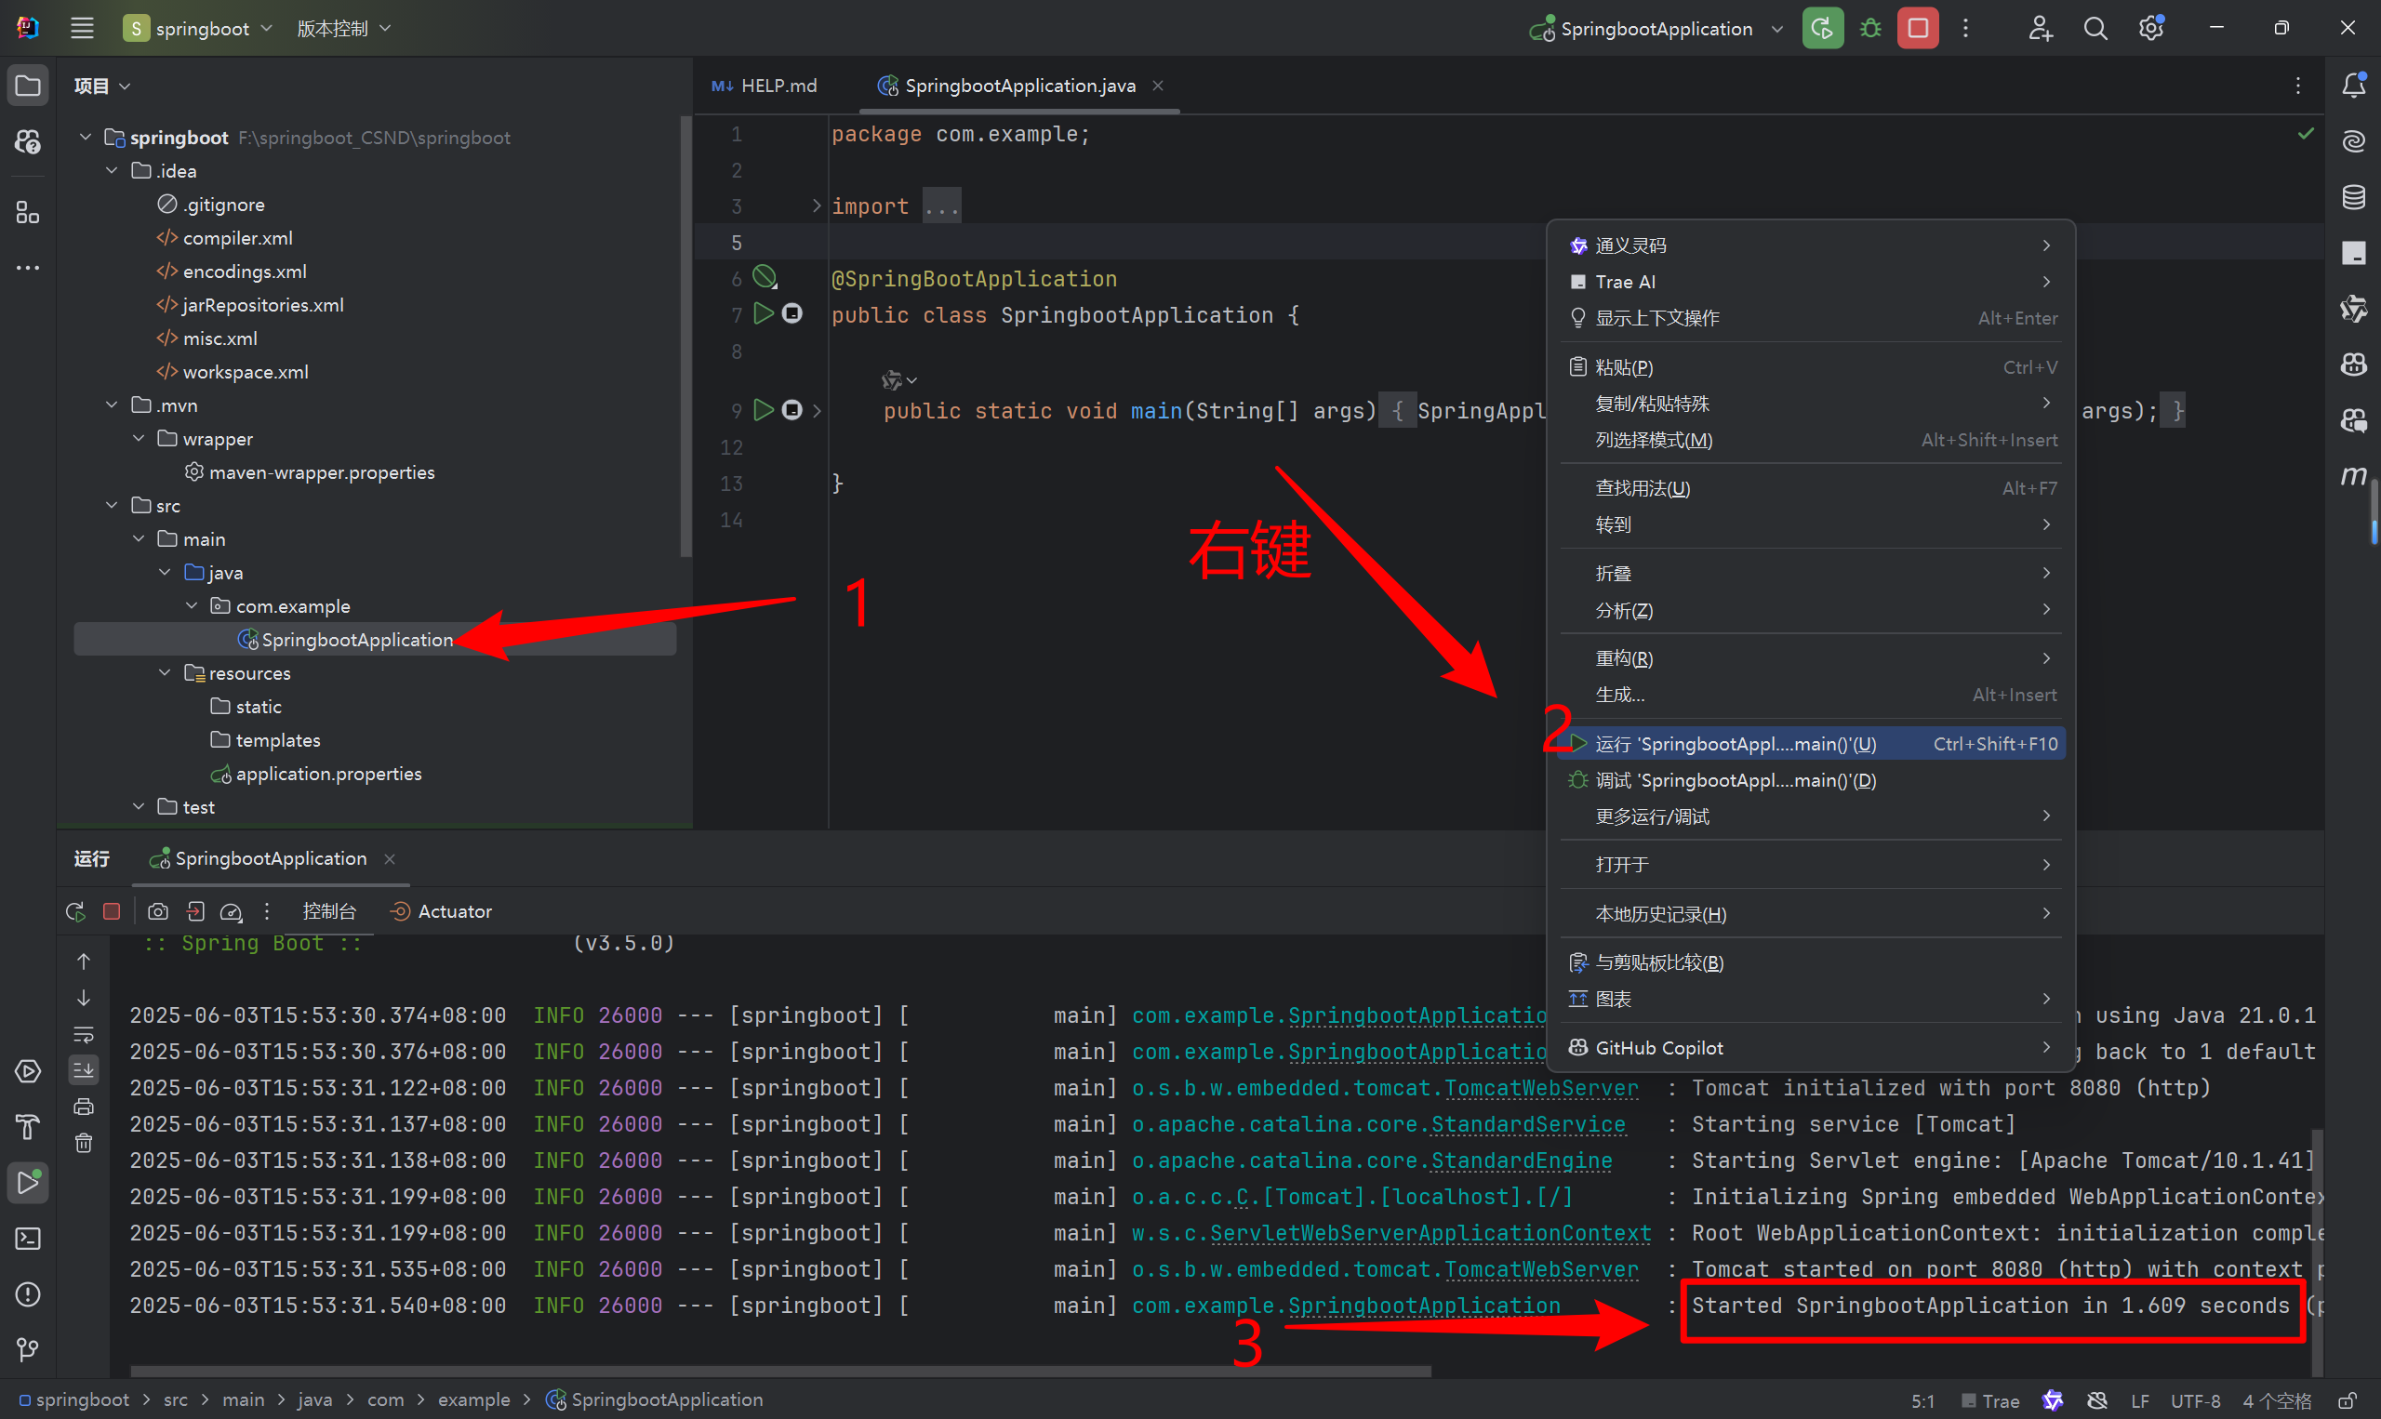Open the Terminal tool window on the left sidebar

[x=28, y=1239]
